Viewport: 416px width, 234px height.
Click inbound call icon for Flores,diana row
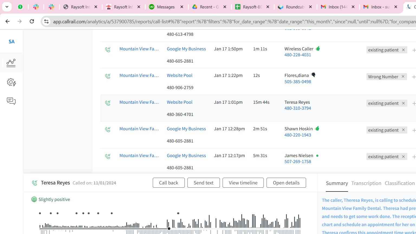[x=108, y=76]
